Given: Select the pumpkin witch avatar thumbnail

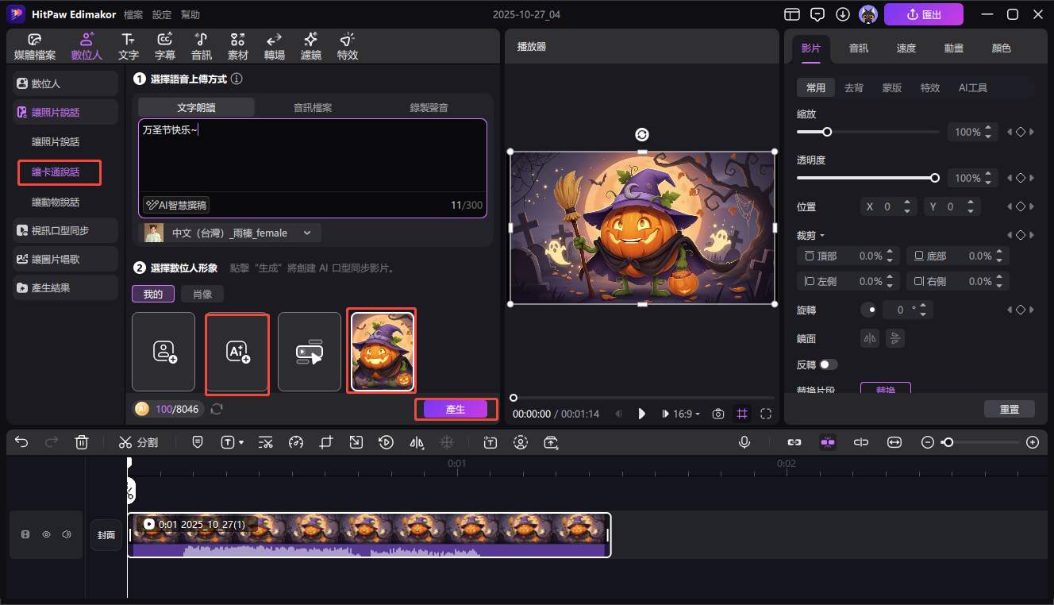Looking at the screenshot, I should coord(382,352).
